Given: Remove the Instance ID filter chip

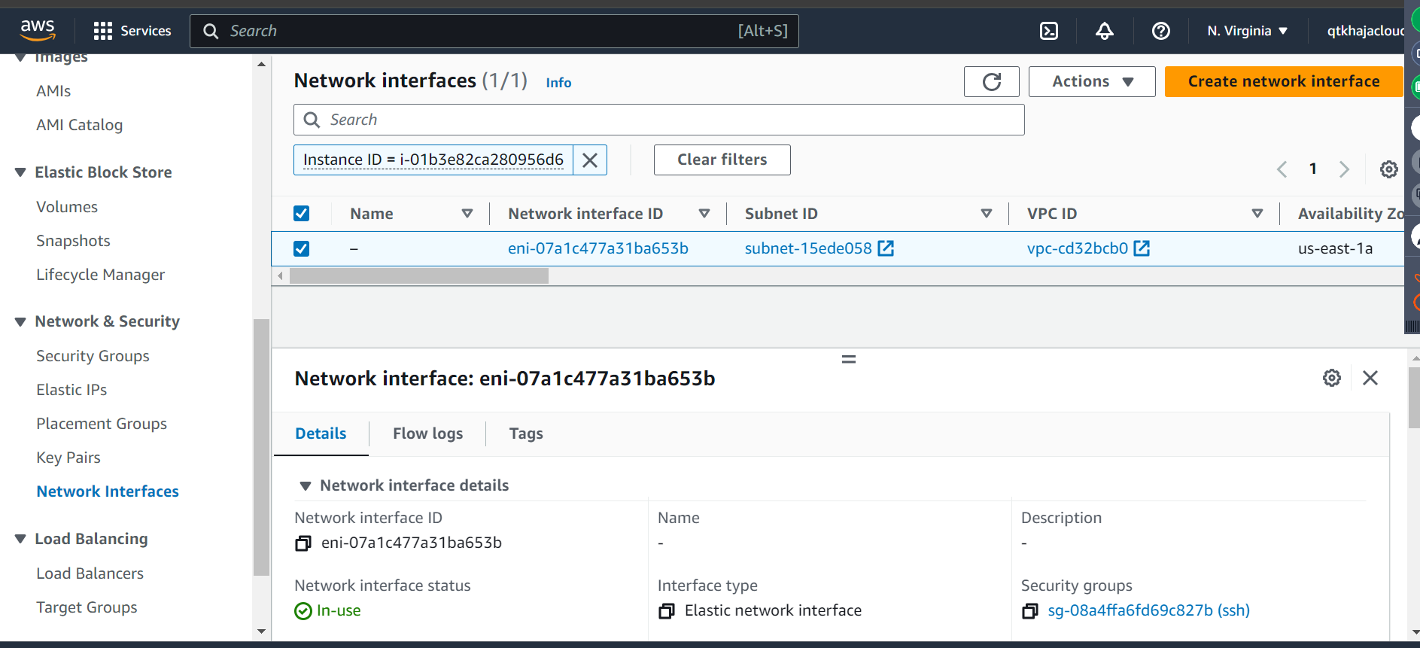Looking at the screenshot, I should [590, 160].
